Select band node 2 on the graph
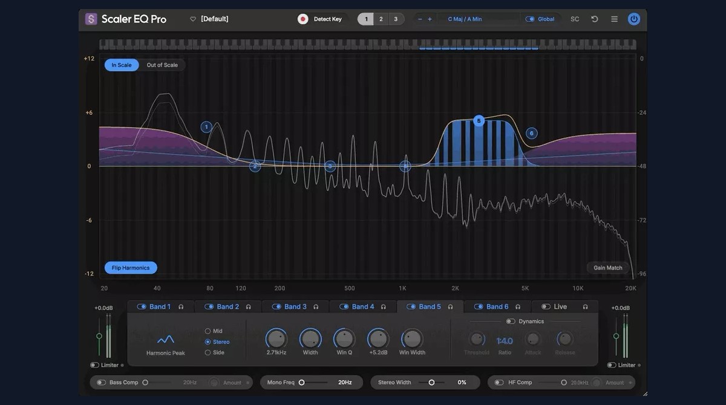 [x=255, y=166]
